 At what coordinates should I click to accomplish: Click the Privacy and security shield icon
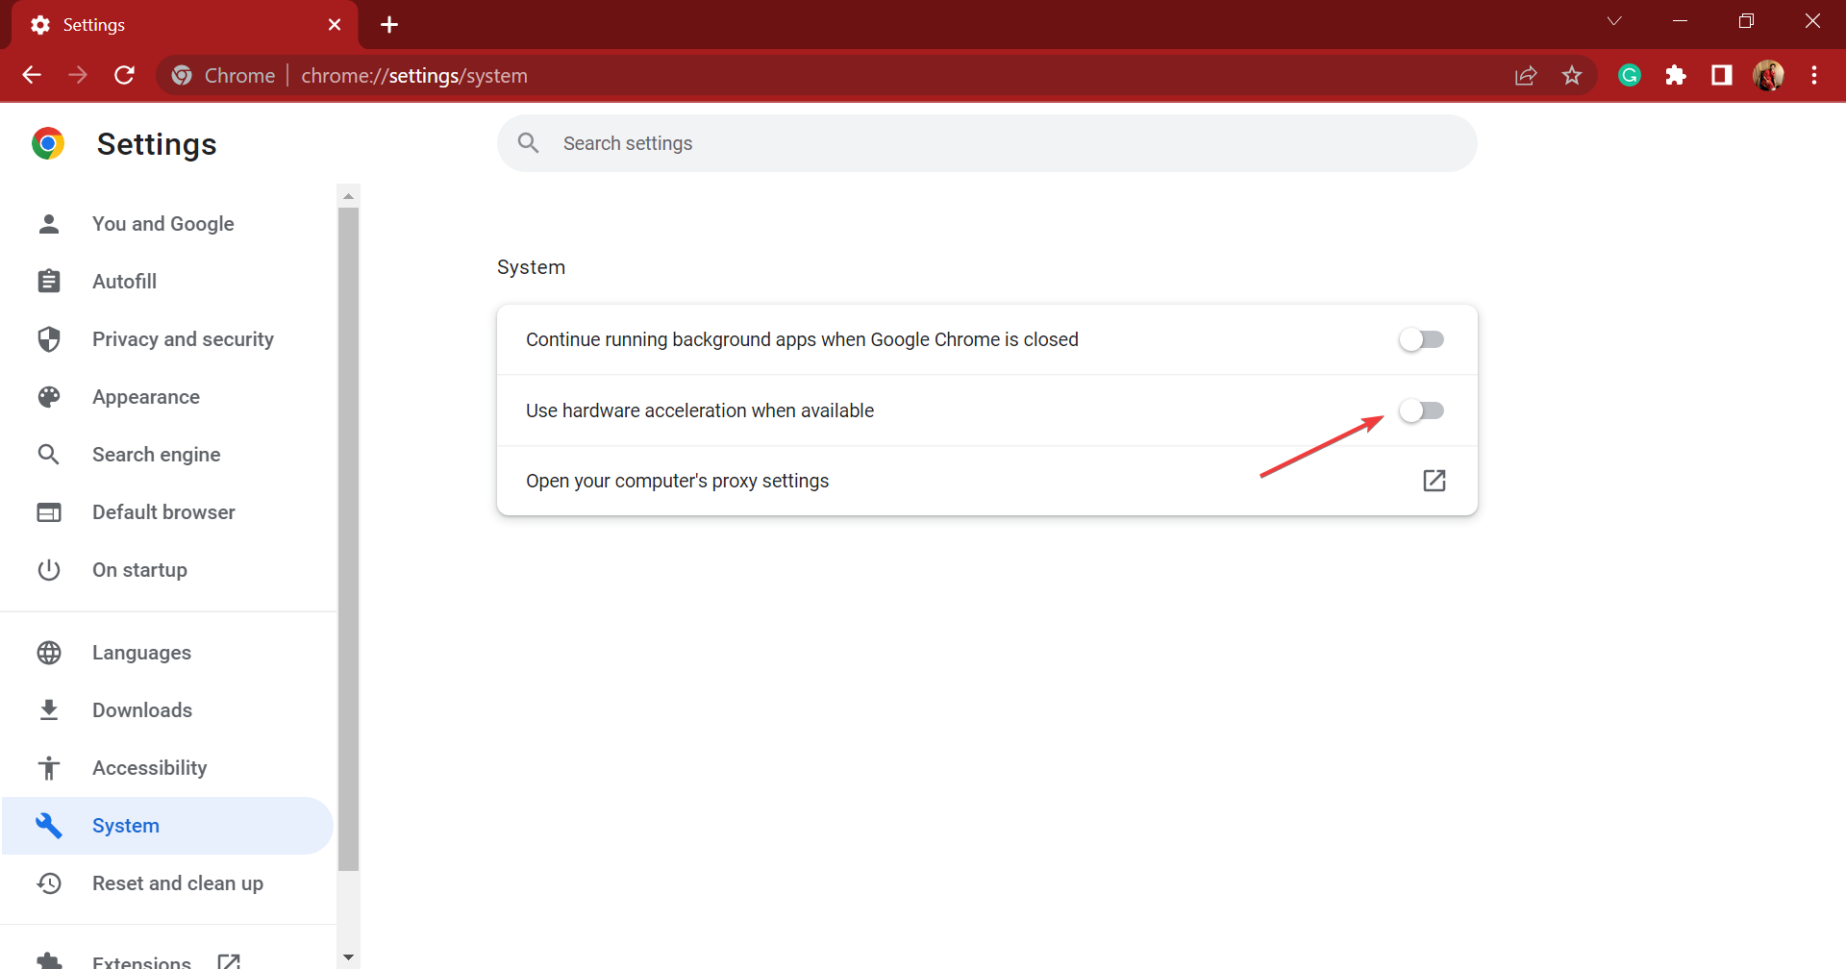tap(48, 338)
